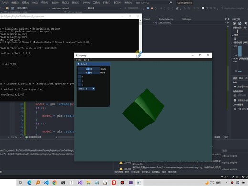Image resolution: width=248 pixels, height=186 pixels.
Task: Click the show all events link
Action: (x=242, y=87)
